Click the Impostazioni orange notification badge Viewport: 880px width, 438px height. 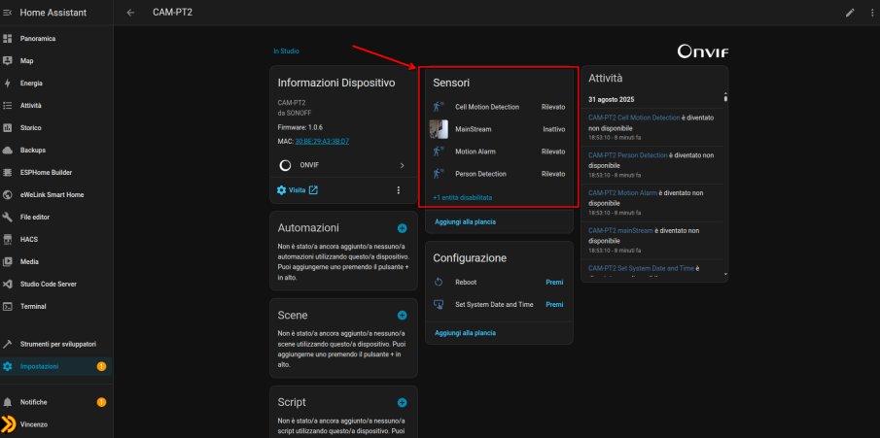[x=101, y=366]
